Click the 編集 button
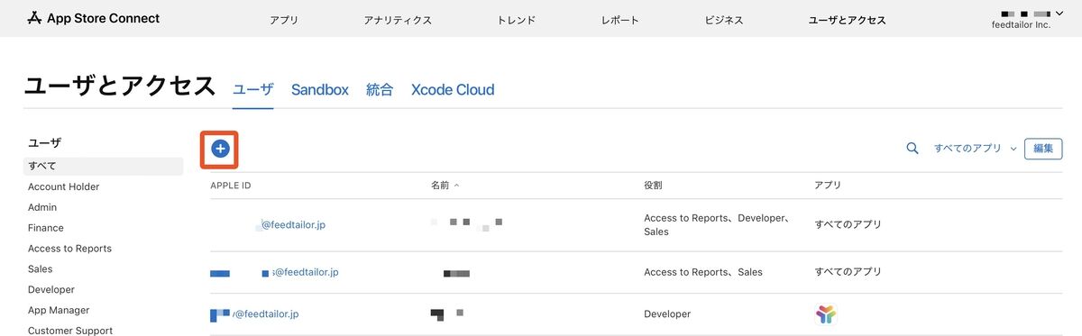The height and width of the screenshot is (336, 1082). pyautogui.click(x=1043, y=149)
